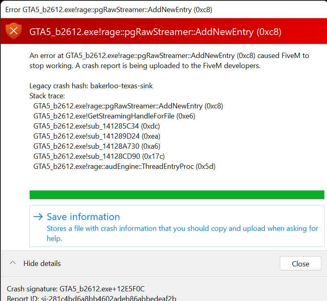Select the 'Stack trace:' label
Viewport: 327px width, 301px height.
click(47, 96)
